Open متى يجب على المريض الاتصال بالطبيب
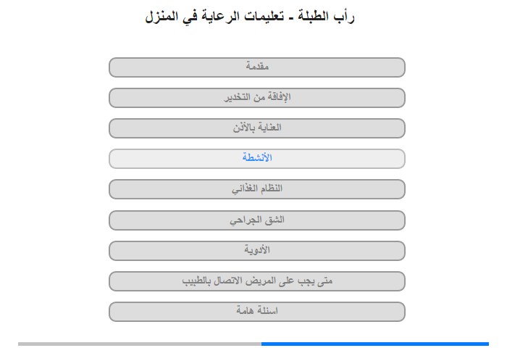This screenshot has width=507, height=348. [257, 281]
